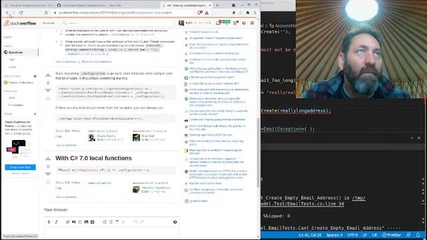Click the feedback icon in the VS Code status bar
This screenshot has height=240, width=427.
tap(408, 235)
